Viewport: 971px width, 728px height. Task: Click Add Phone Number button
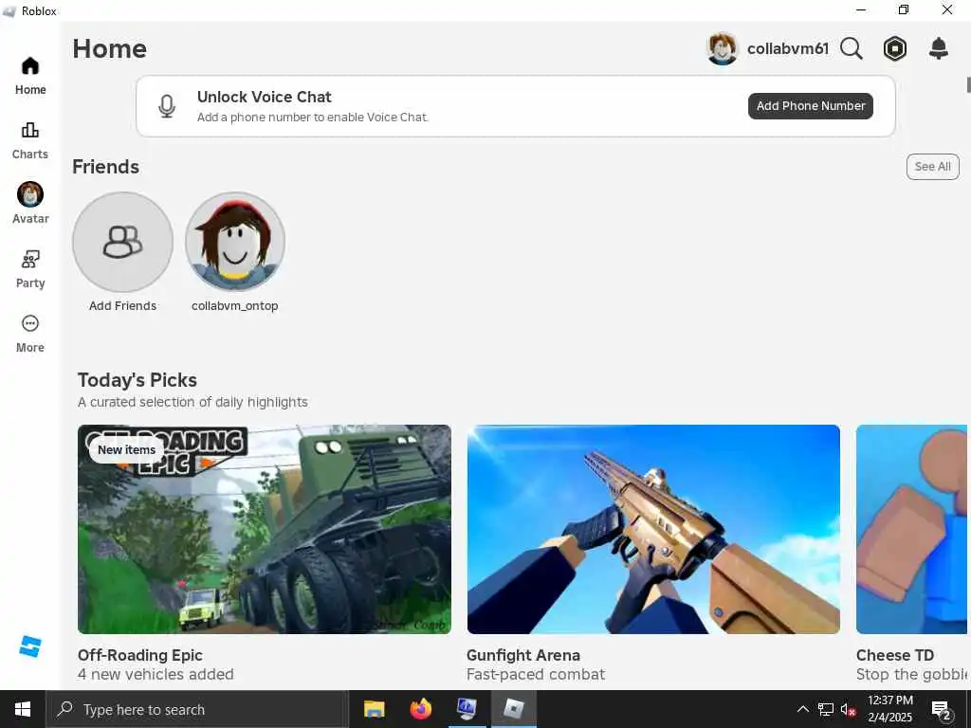click(811, 106)
